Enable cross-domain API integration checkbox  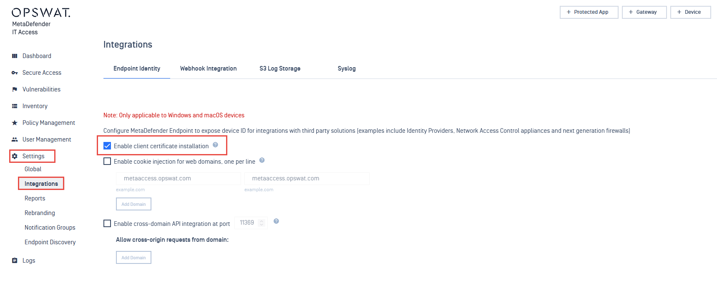coord(107,223)
